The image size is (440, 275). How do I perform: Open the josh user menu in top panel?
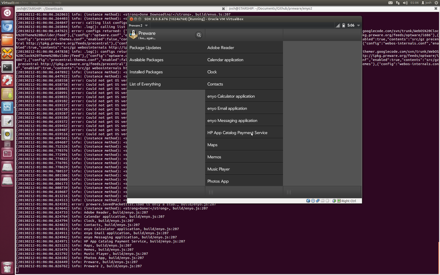click(x=426, y=3)
